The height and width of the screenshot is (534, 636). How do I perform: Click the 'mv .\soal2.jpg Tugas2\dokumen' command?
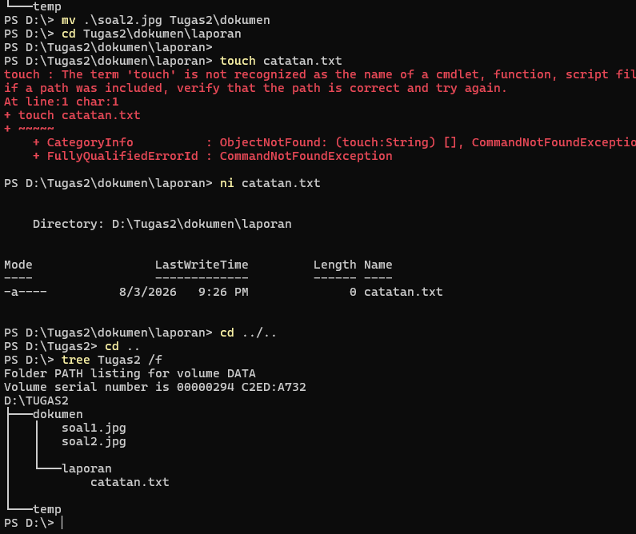pos(166,20)
